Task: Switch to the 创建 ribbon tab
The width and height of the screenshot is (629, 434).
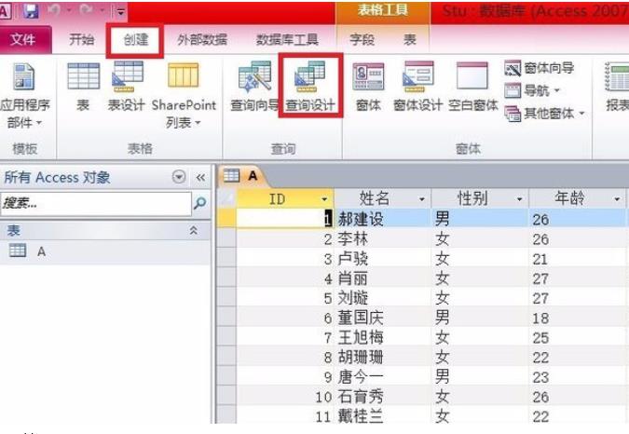Action: coord(136,40)
